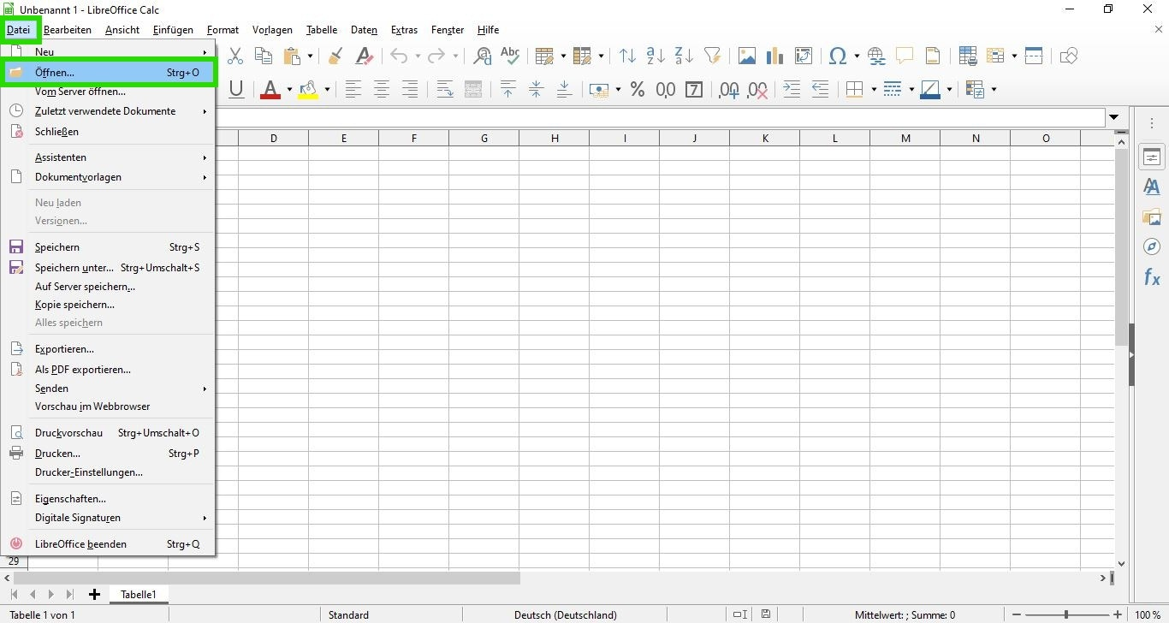Image resolution: width=1169 pixels, height=623 pixels.
Task: Click the Cut scissors icon
Action: [235, 56]
